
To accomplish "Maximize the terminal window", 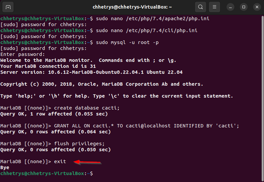I will (x=244, y=7).
